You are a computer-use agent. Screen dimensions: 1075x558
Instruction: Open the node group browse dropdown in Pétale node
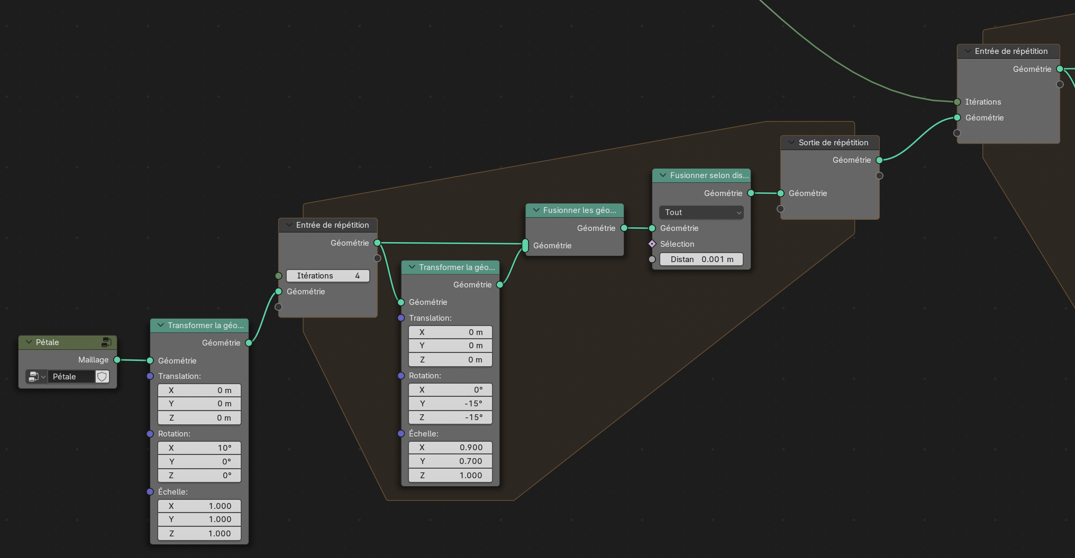[x=36, y=377]
